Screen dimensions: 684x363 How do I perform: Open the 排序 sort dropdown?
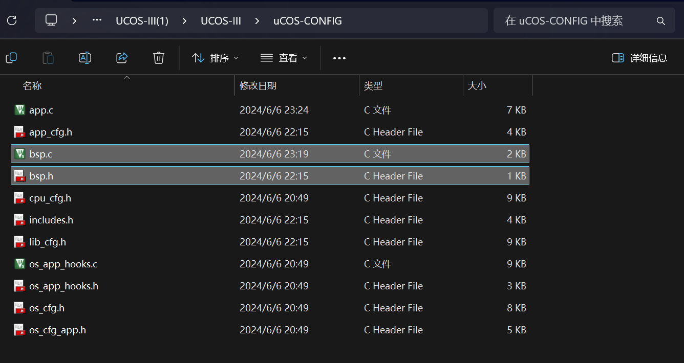click(215, 58)
